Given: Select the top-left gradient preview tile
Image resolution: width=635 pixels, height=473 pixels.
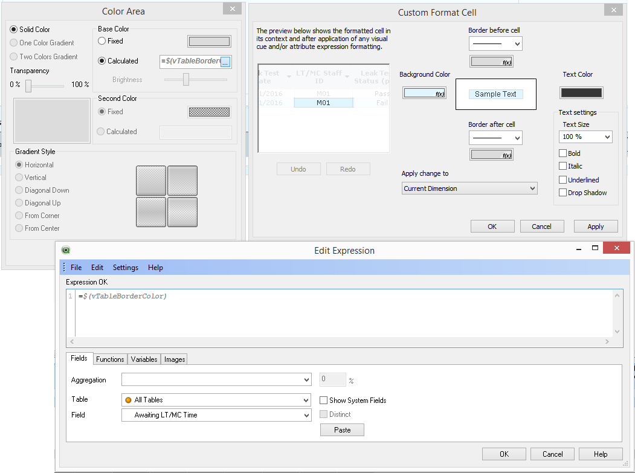Looking at the screenshot, I should pyautogui.click(x=151, y=181).
